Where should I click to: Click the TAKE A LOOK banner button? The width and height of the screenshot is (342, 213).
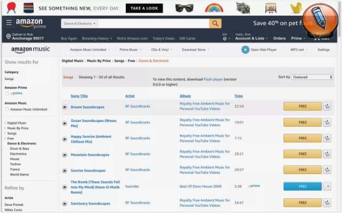144,8
